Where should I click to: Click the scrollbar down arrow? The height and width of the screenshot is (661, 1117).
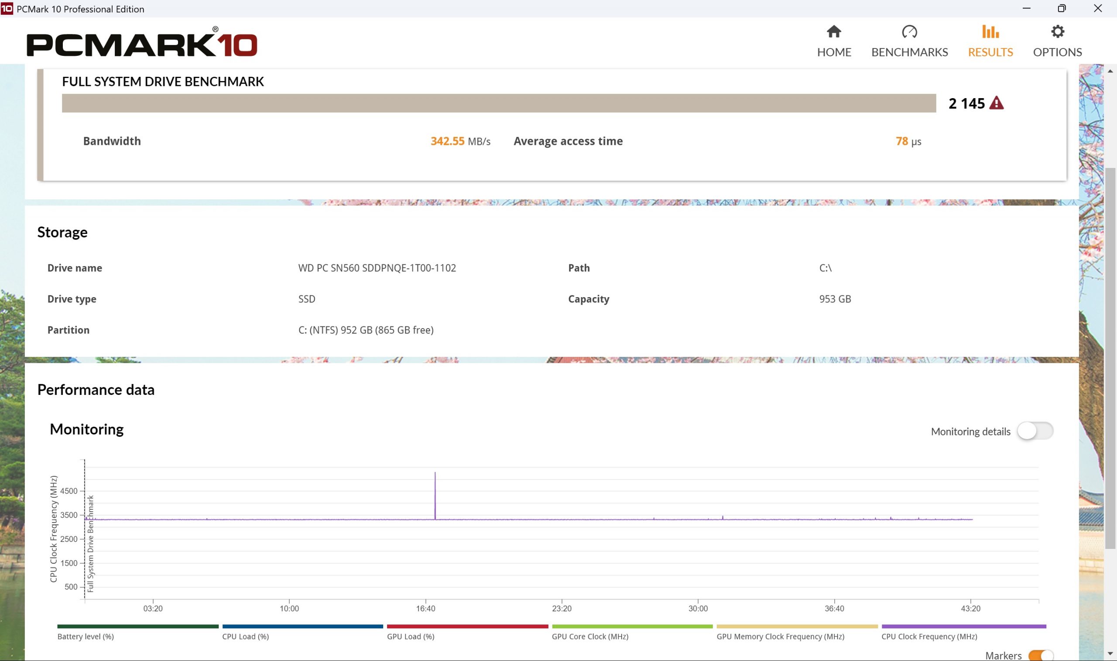1110,654
